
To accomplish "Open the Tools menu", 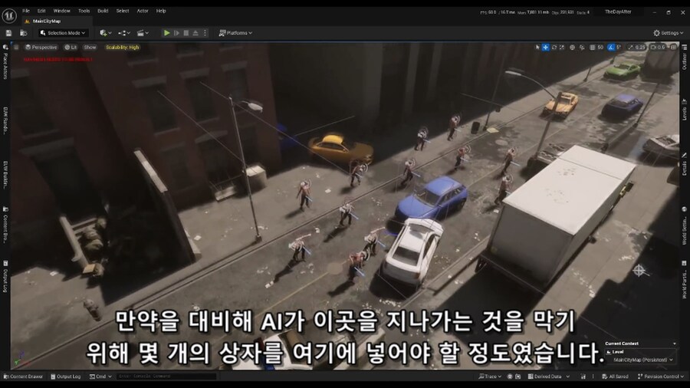I will point(84,11).
